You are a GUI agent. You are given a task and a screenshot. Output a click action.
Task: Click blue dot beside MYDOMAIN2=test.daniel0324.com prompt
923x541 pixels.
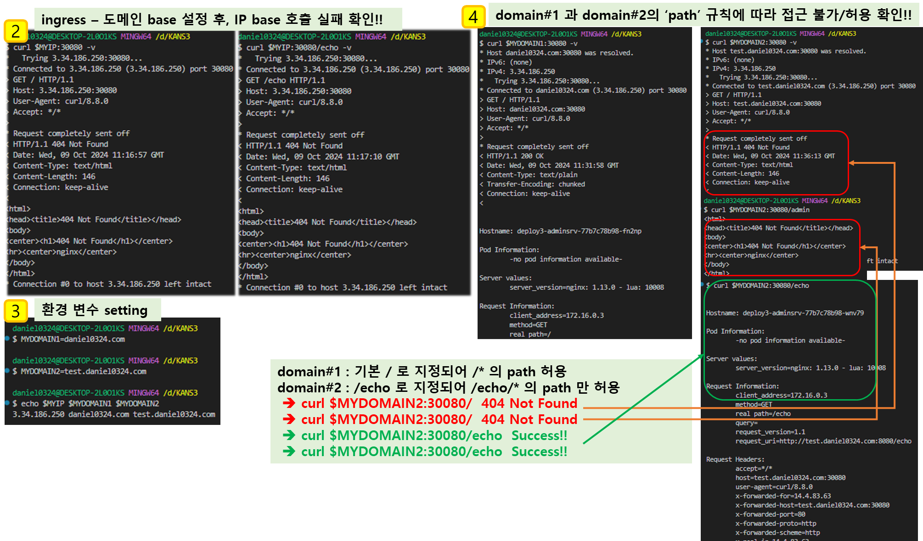(x=7, y=371)
